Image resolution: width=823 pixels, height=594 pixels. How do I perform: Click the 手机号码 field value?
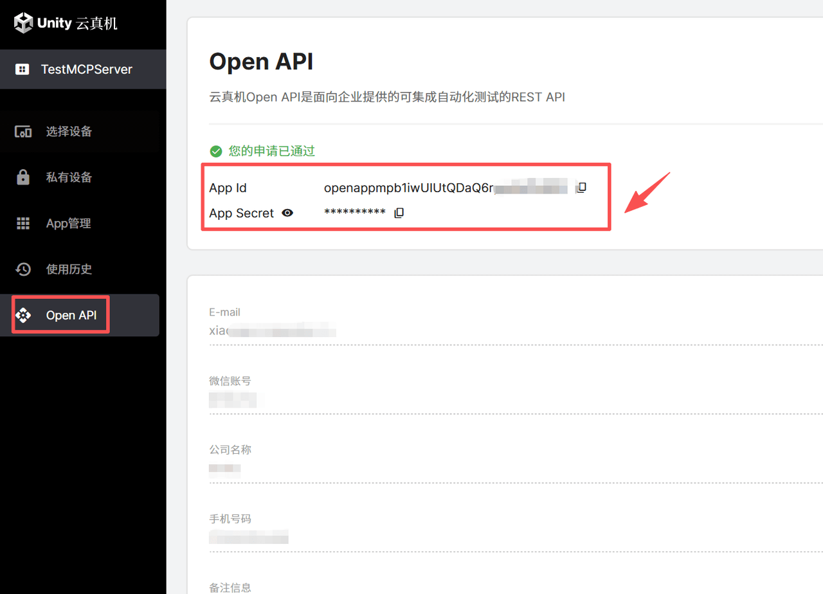(x=248, y=537)
